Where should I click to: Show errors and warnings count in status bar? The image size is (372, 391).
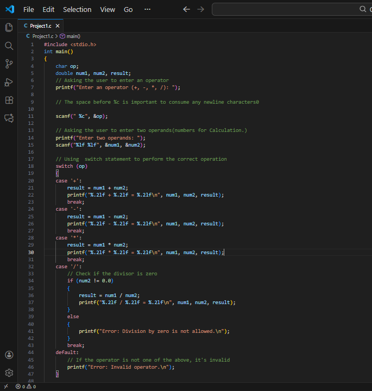pyautogui.click(x=26, y=387)
